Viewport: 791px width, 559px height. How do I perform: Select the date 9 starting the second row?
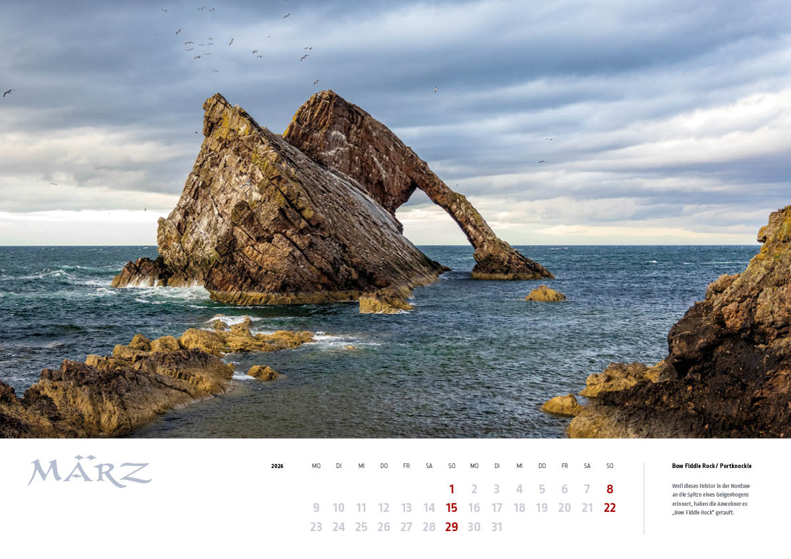(316, 508)
